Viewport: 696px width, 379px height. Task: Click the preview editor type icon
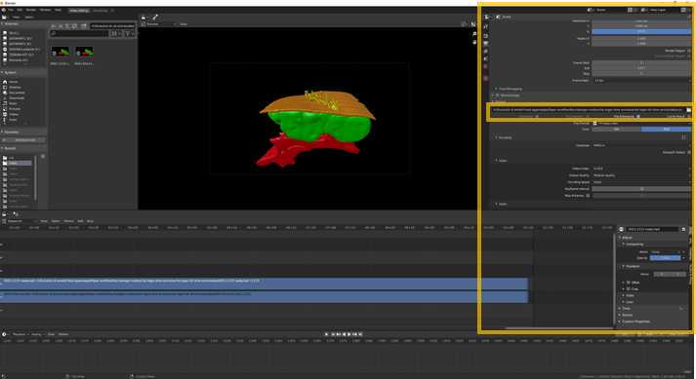click(143, 18)
